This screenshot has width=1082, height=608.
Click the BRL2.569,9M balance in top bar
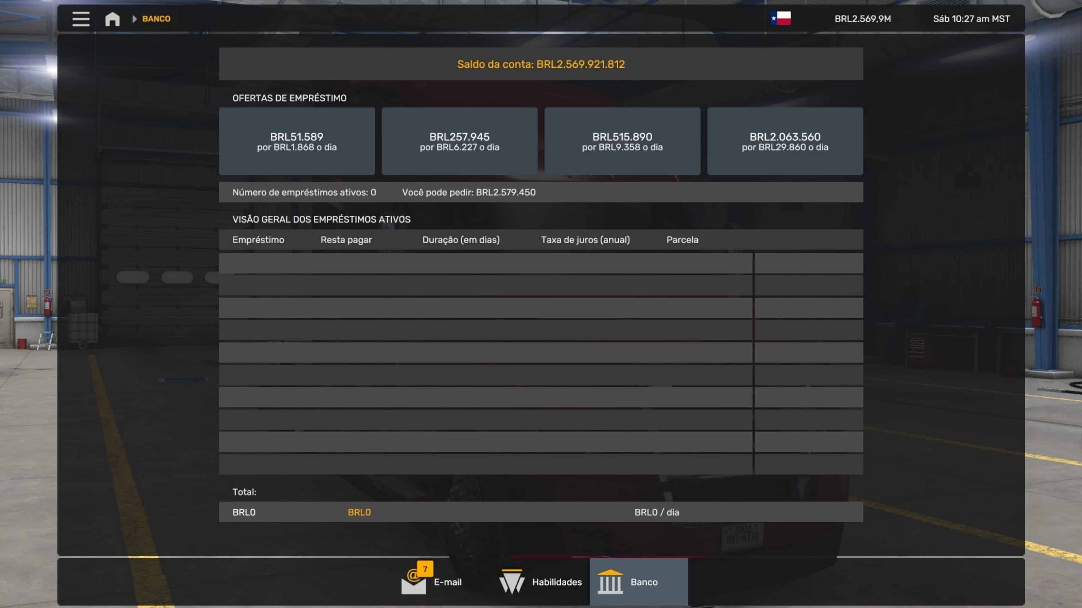coord(862,19)
